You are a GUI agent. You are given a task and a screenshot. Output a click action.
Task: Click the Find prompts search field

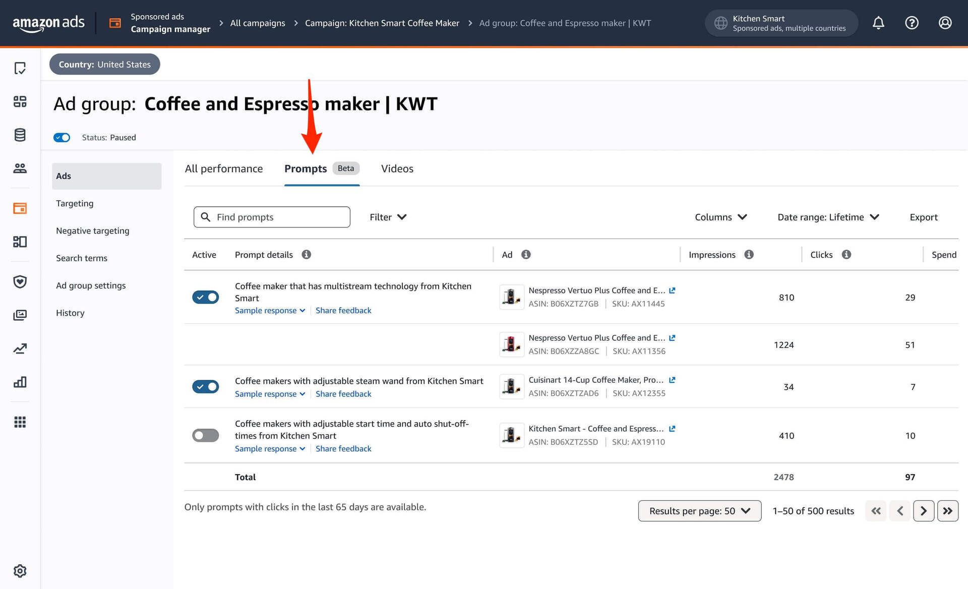pyautogui.click(x=272, y=217)
